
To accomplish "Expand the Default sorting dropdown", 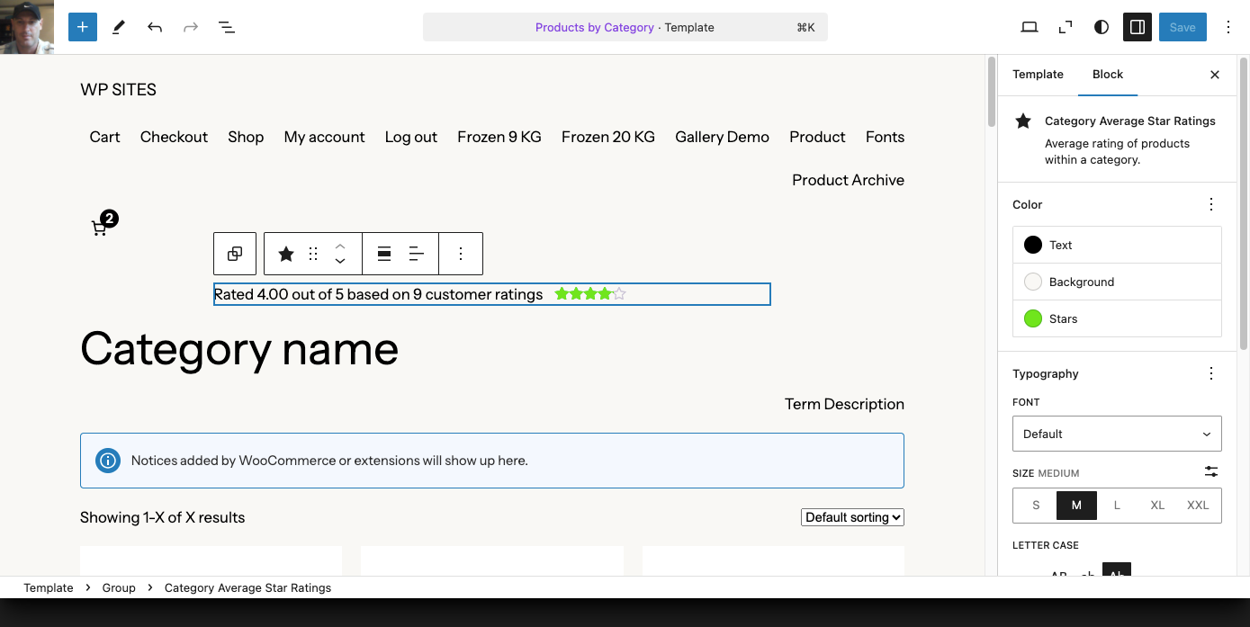I will (852, 517).
